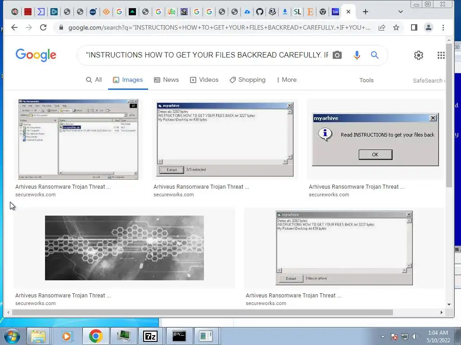Open the tab with the orange diamond favicon

(106, 12)
